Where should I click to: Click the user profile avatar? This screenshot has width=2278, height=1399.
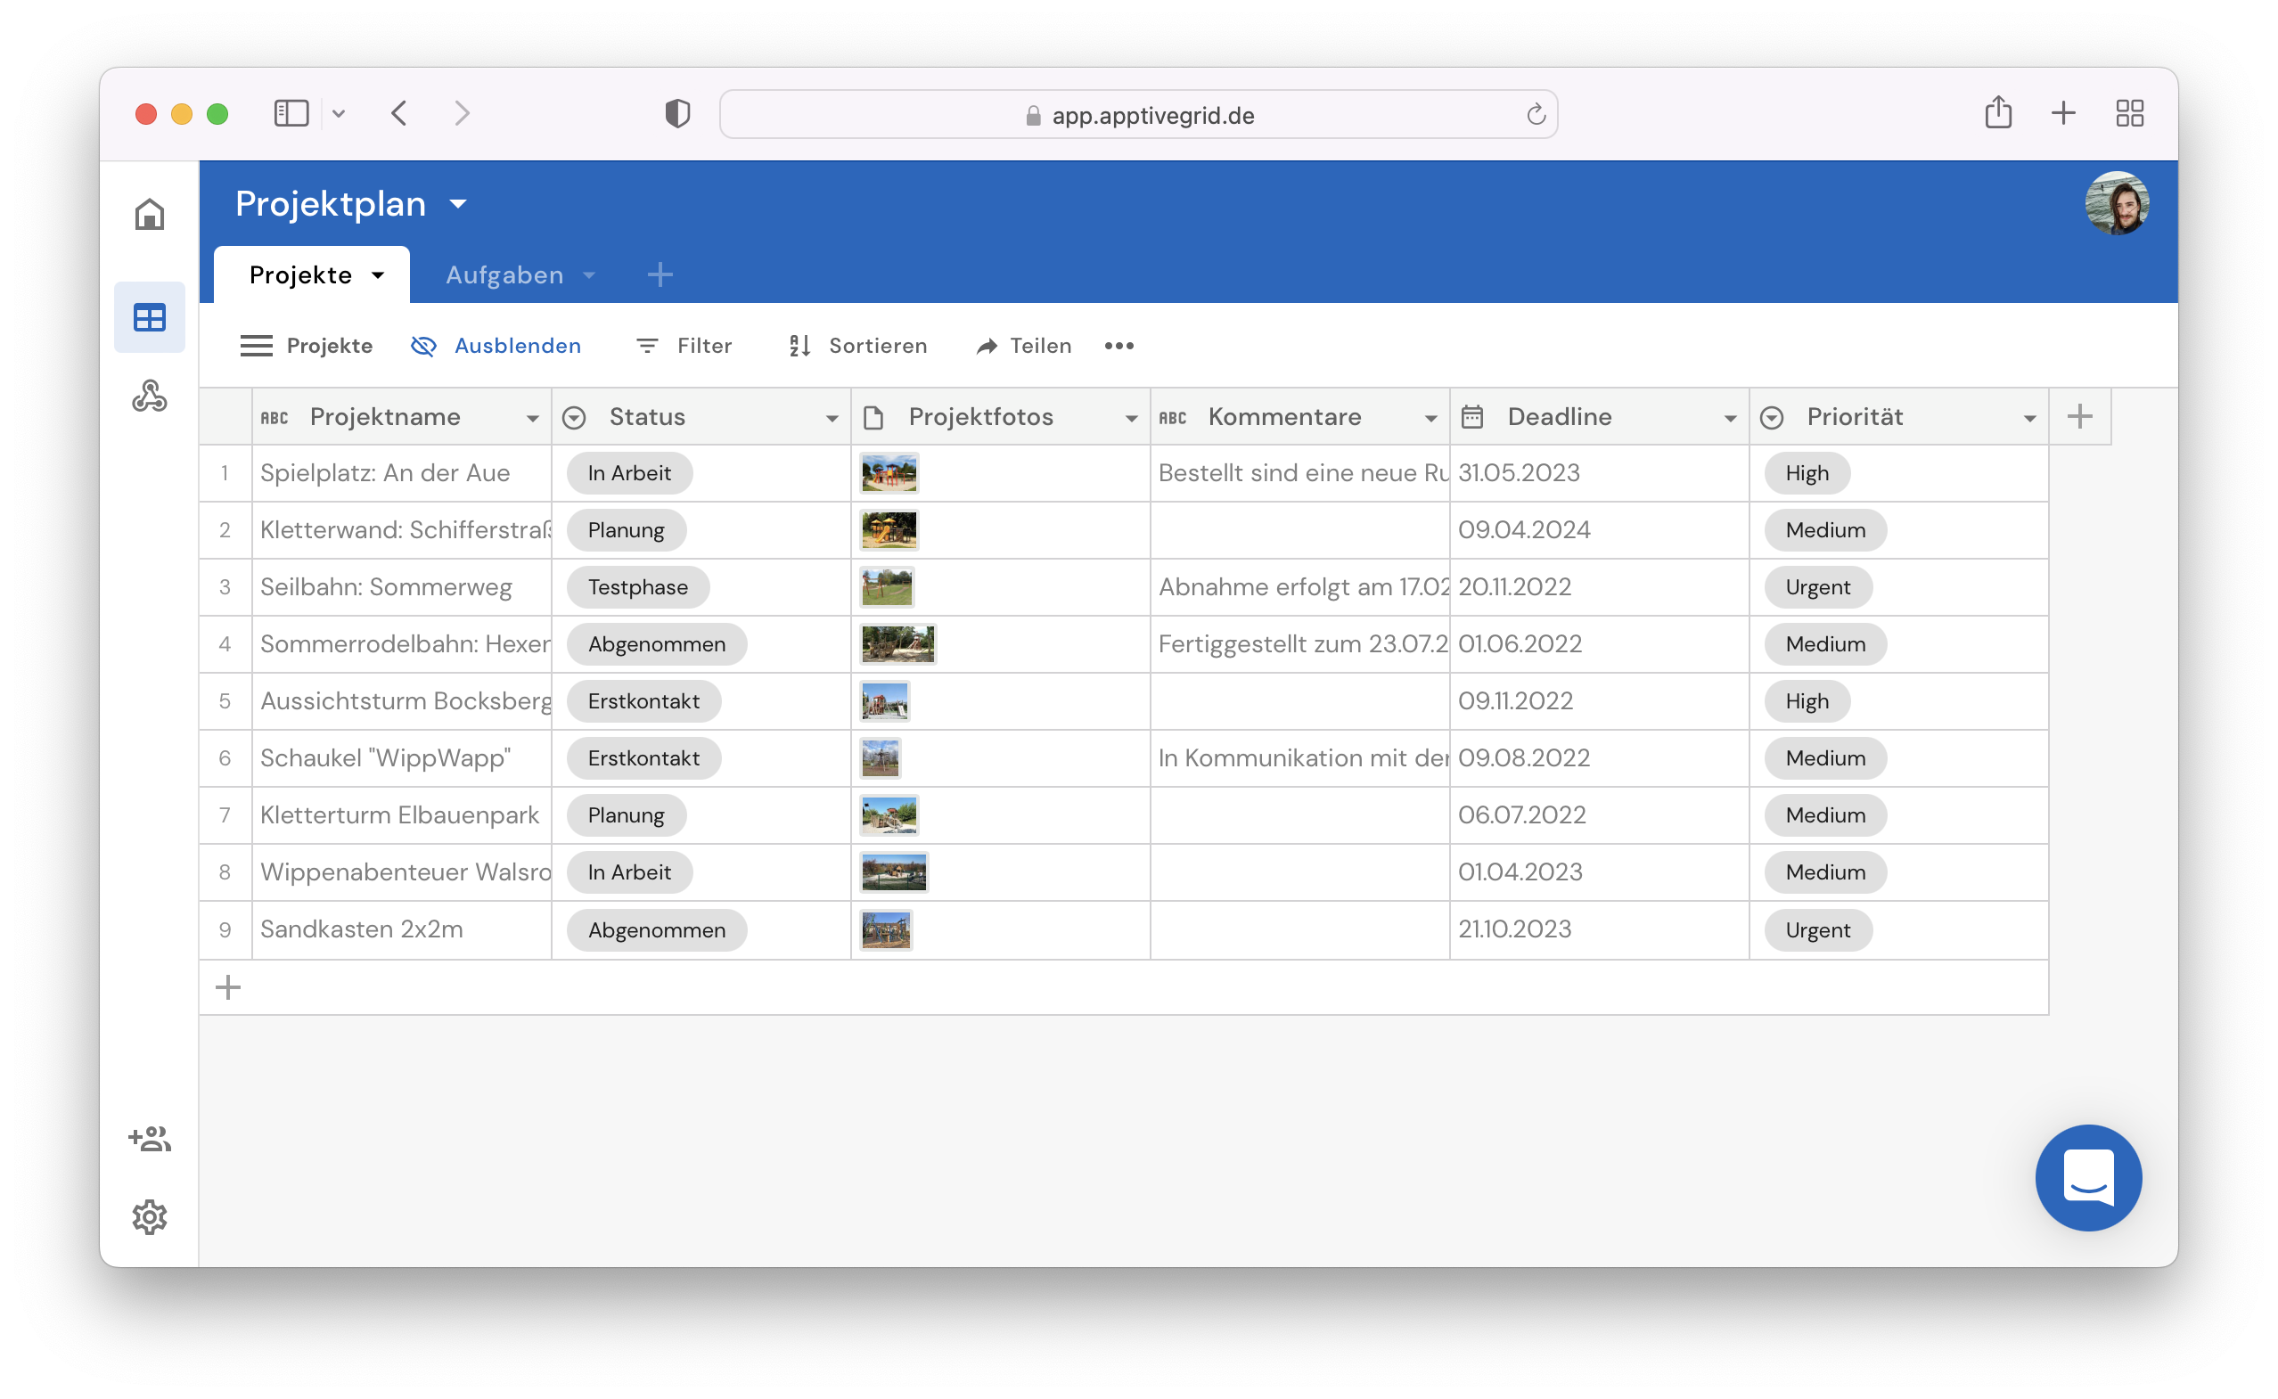coord(2115,203)
